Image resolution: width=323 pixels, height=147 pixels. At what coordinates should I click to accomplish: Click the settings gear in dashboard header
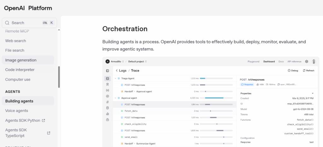click(307, 62)
